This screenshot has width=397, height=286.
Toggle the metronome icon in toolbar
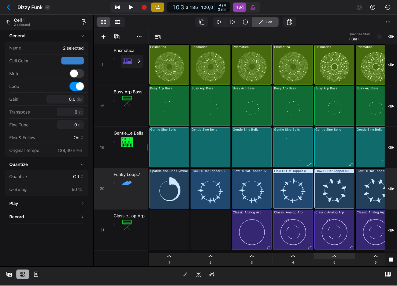[x=252, y=7]
